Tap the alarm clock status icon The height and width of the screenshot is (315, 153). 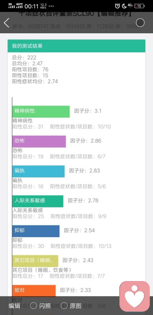pyautogui.click(x=117, y=6)
